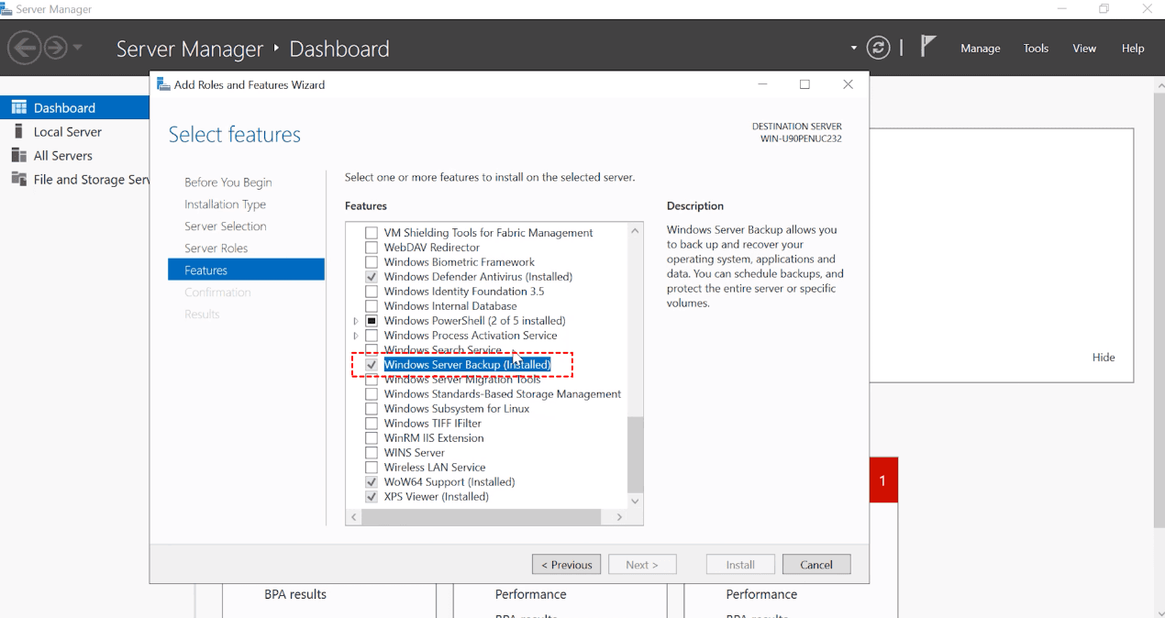This screenshot has width=1165, height=618.
Task: Go back with the Server Manager back arrow
Action: pyautogui.click(x=25, y=47)
